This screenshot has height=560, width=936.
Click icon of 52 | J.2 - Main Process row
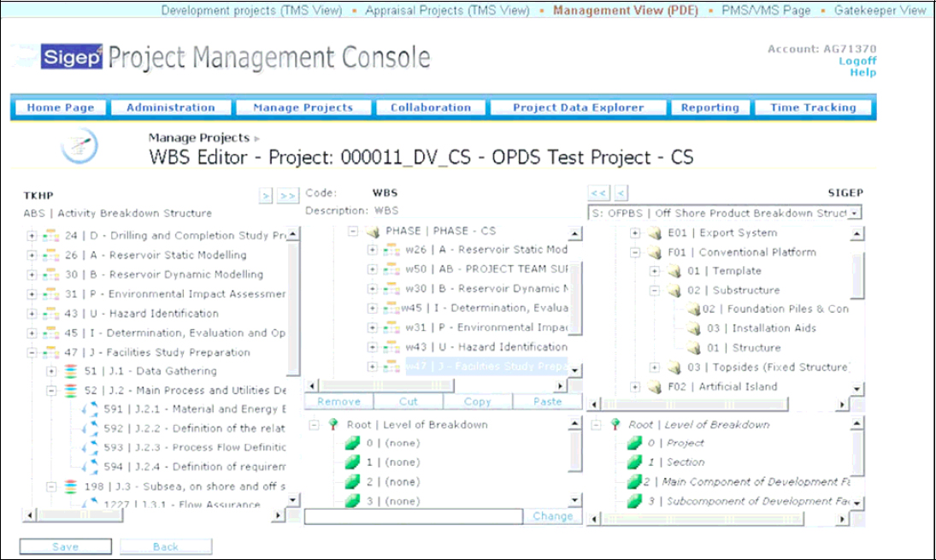pos(71,391)
